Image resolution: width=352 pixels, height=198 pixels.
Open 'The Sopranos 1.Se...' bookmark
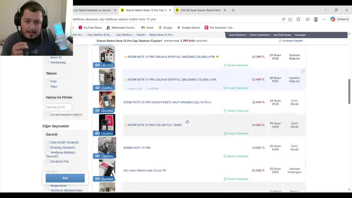point(219,28)
